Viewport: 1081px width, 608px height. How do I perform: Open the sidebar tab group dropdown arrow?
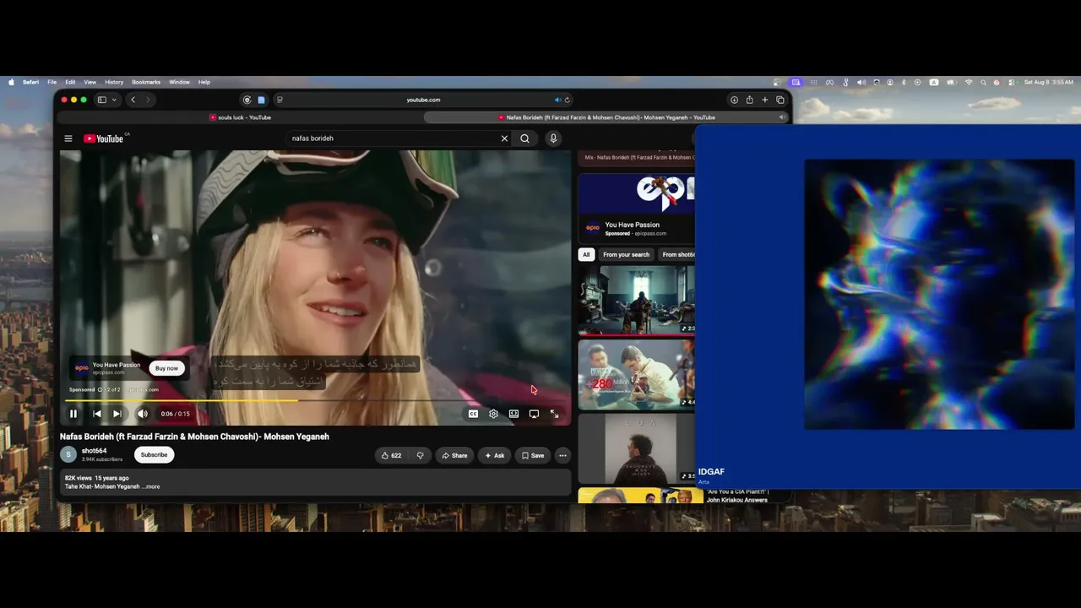[114, 100]
